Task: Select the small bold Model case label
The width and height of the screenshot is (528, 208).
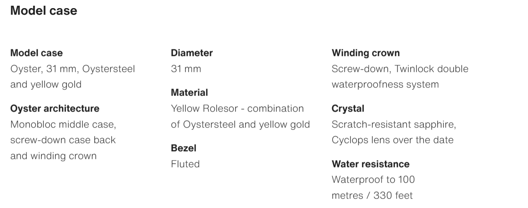Action: tap(36, 53)
